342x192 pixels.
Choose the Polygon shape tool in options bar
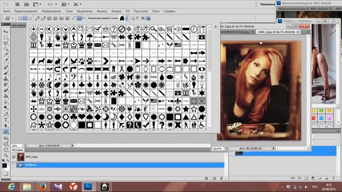(67, 18)
